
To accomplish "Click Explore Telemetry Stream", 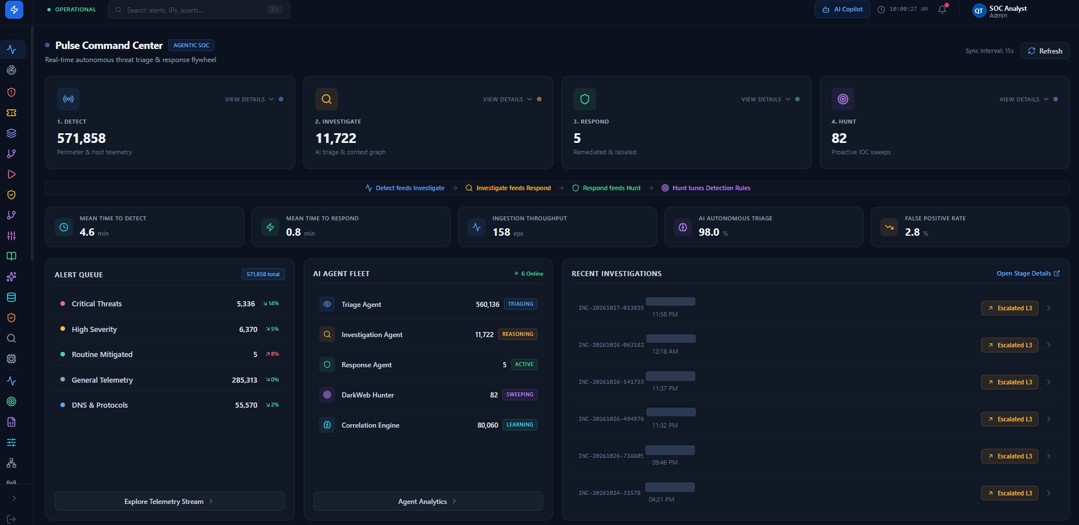I will [x=170, y=501].
